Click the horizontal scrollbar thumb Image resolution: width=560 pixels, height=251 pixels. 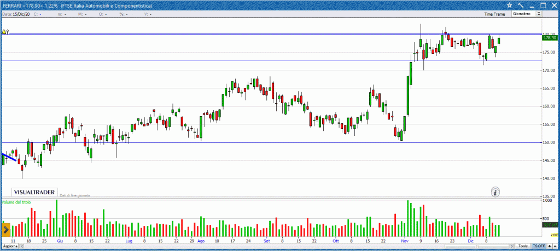pos(477,247)
